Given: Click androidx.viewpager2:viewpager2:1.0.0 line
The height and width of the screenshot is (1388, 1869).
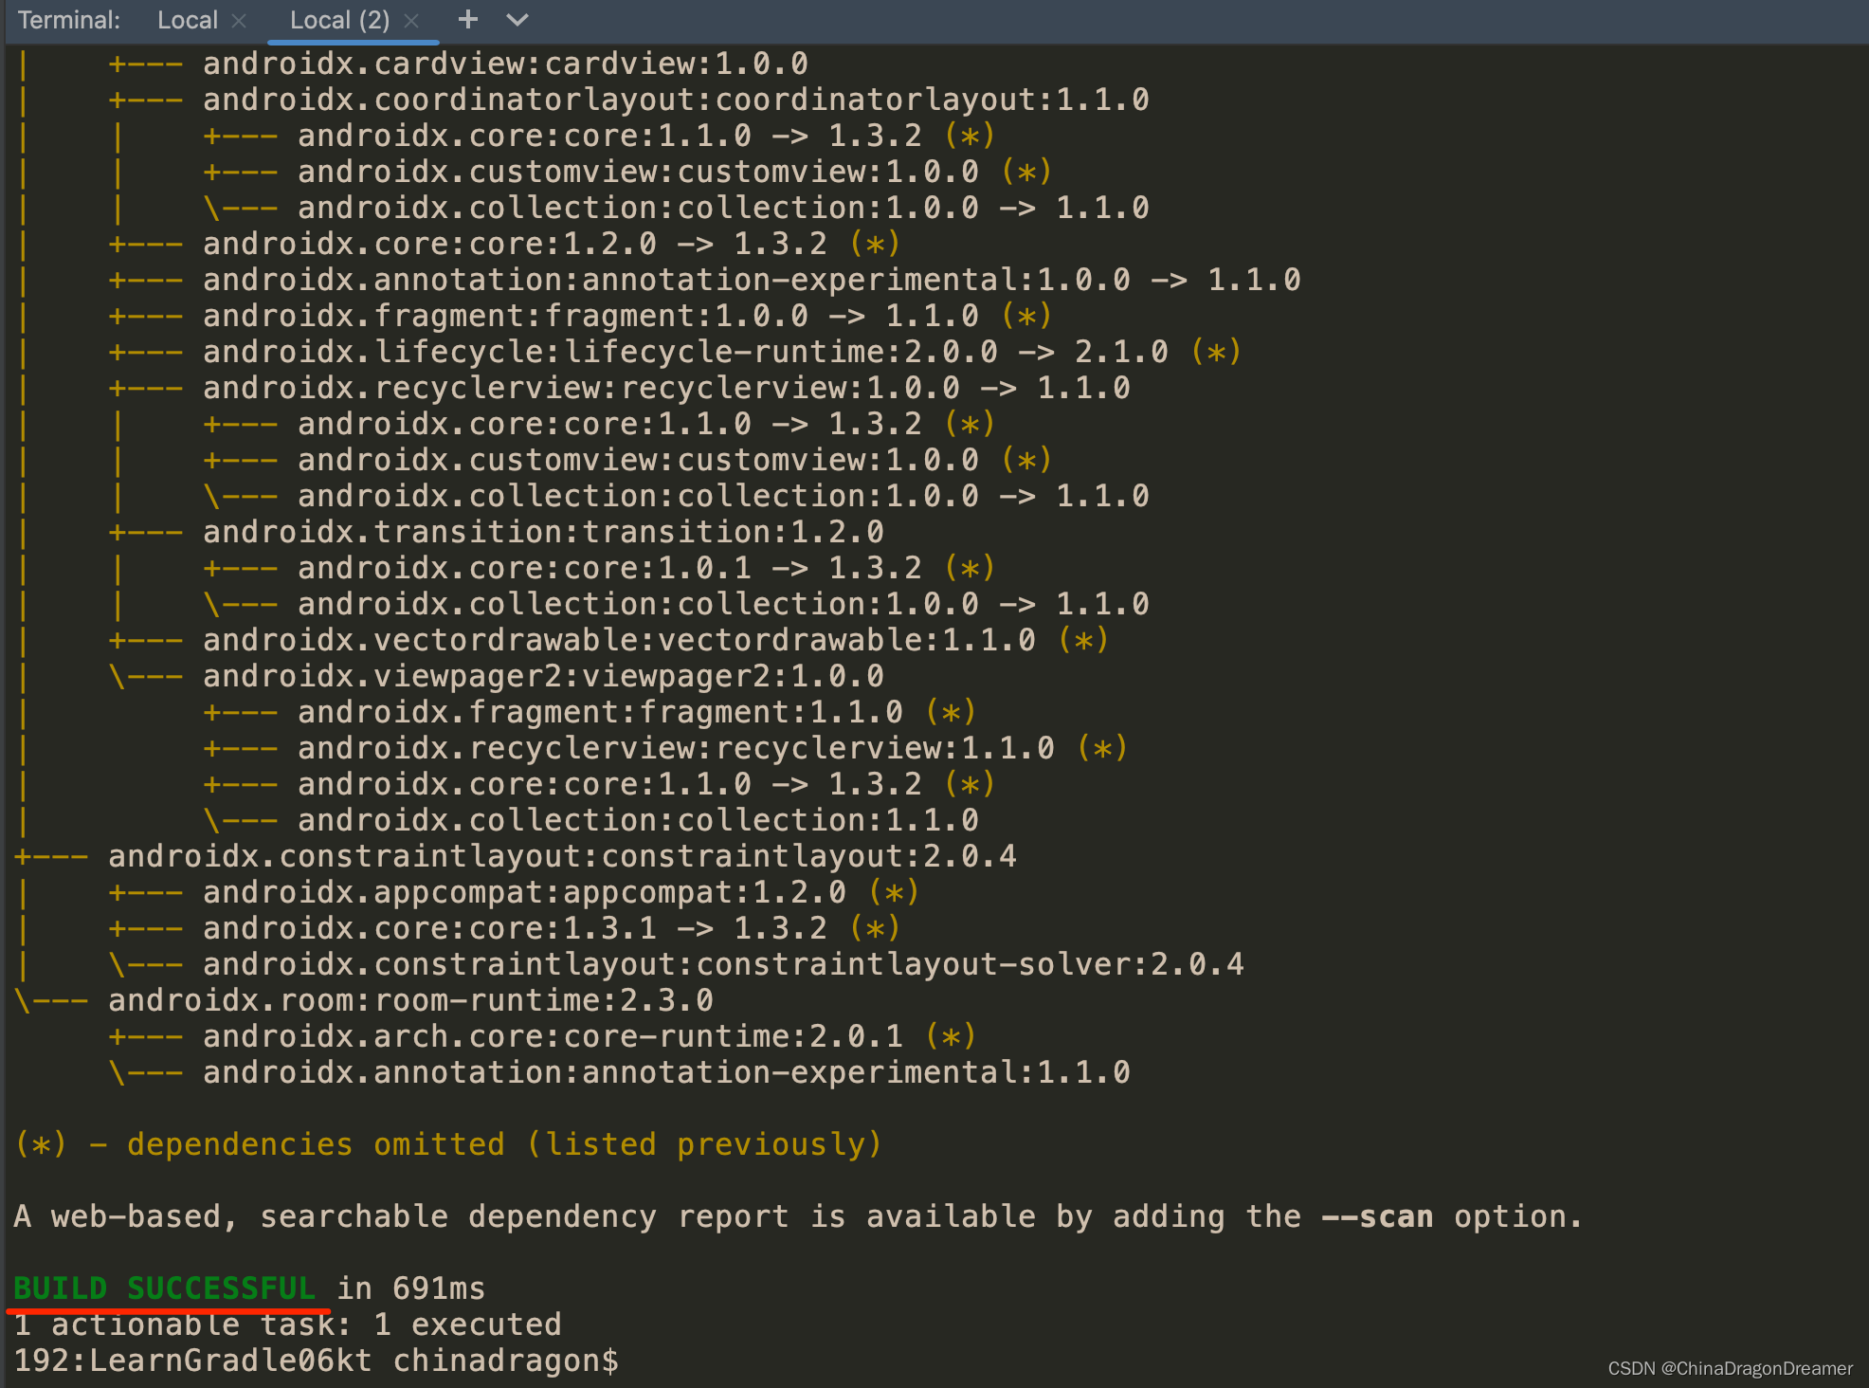Looking at the screenshot, I should 543,676.
